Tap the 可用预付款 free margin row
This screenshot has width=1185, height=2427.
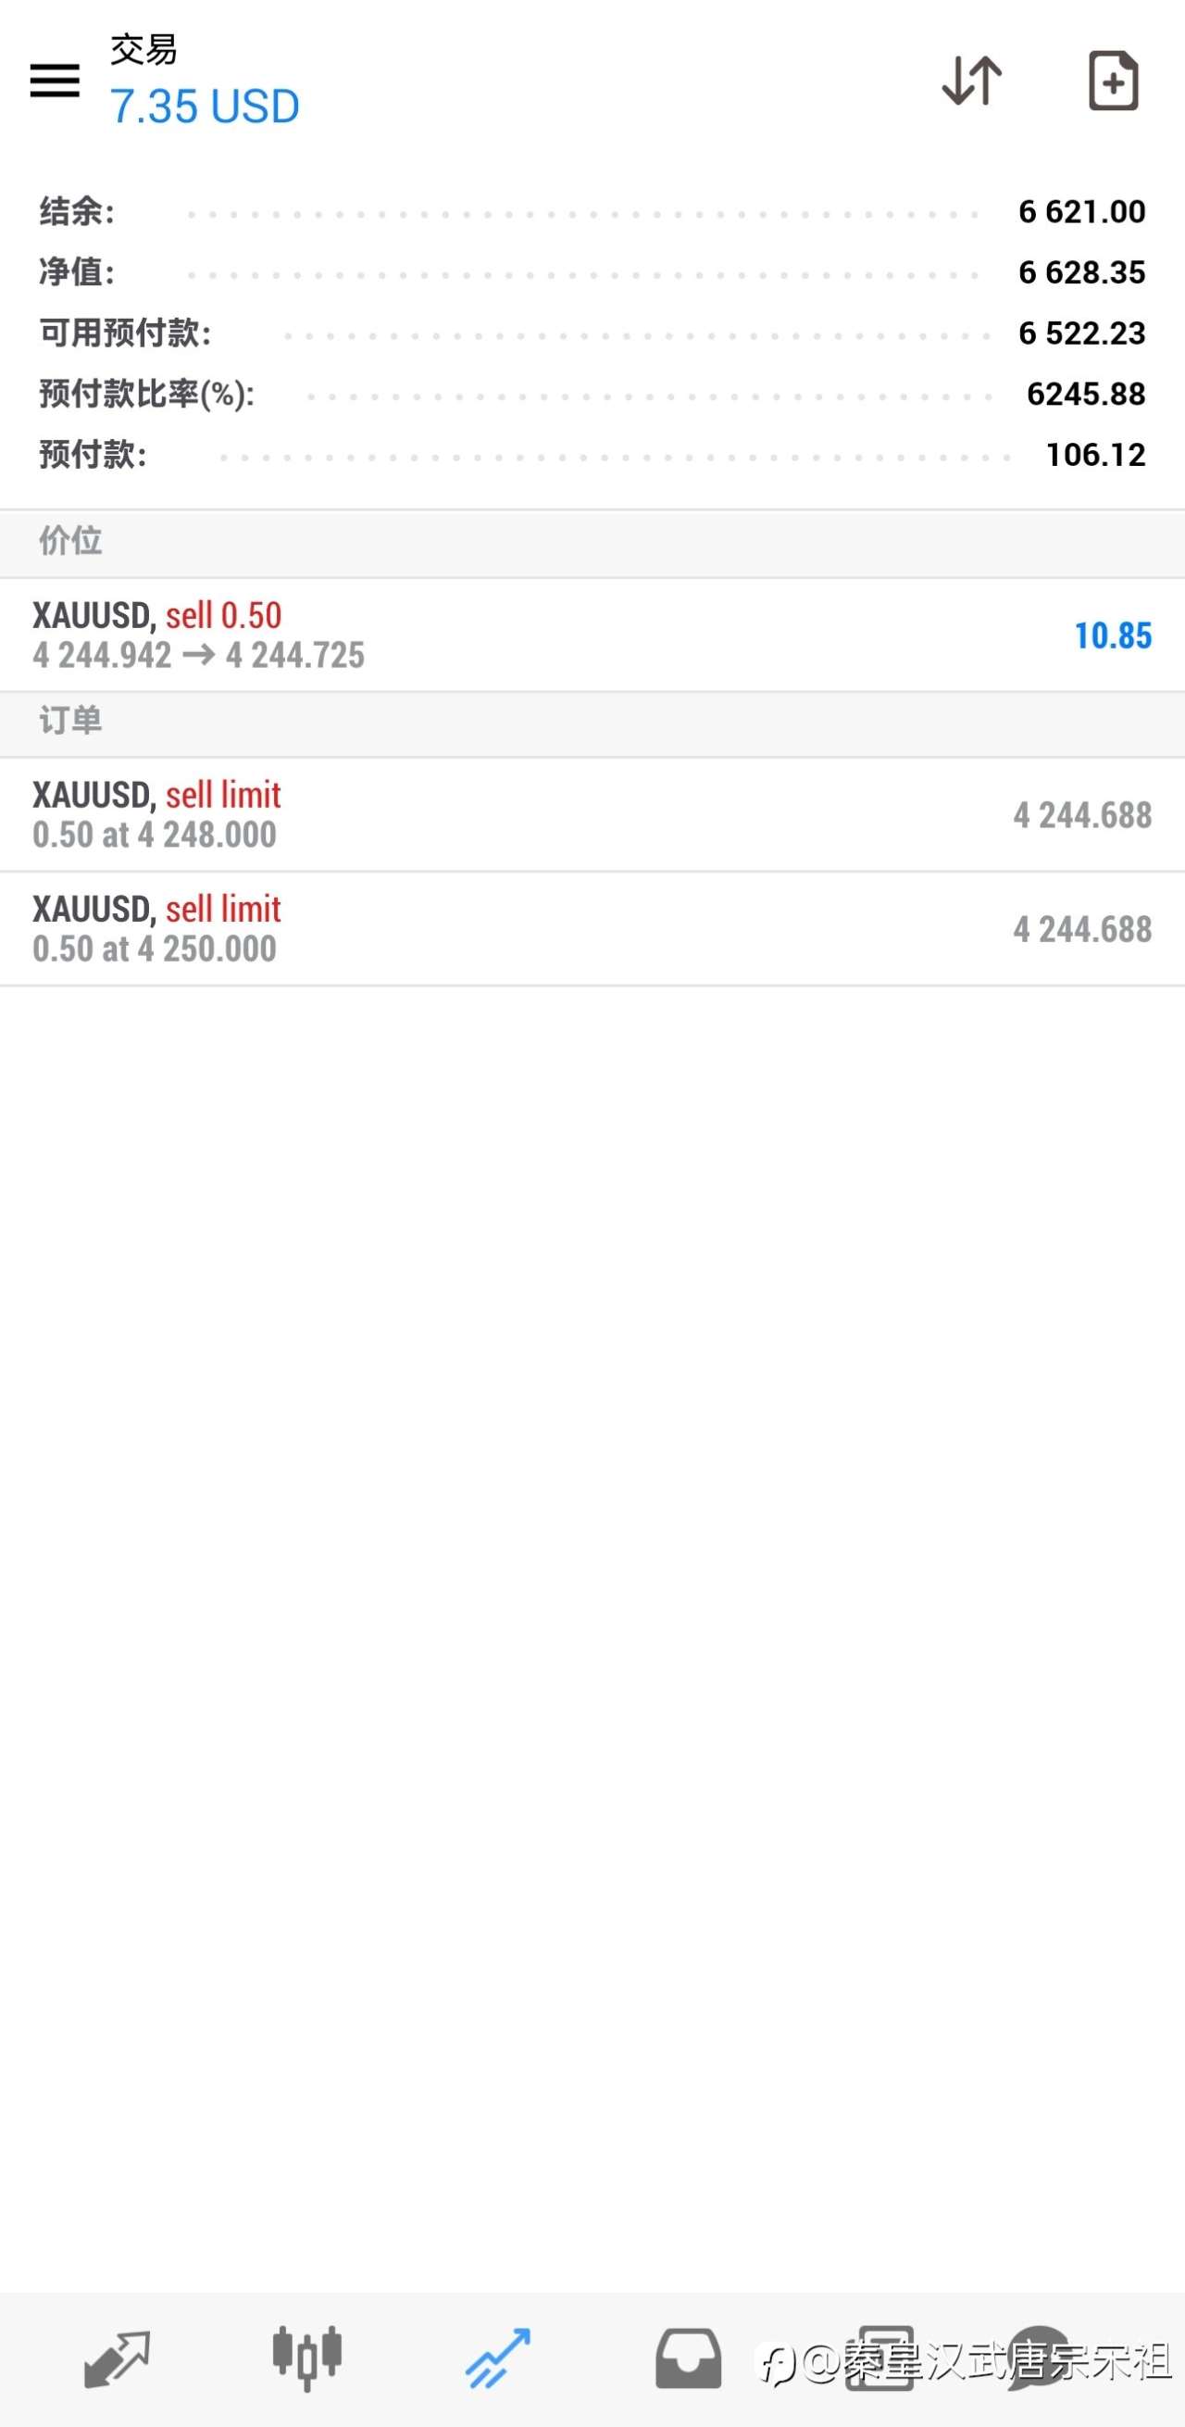click(592, 333)
